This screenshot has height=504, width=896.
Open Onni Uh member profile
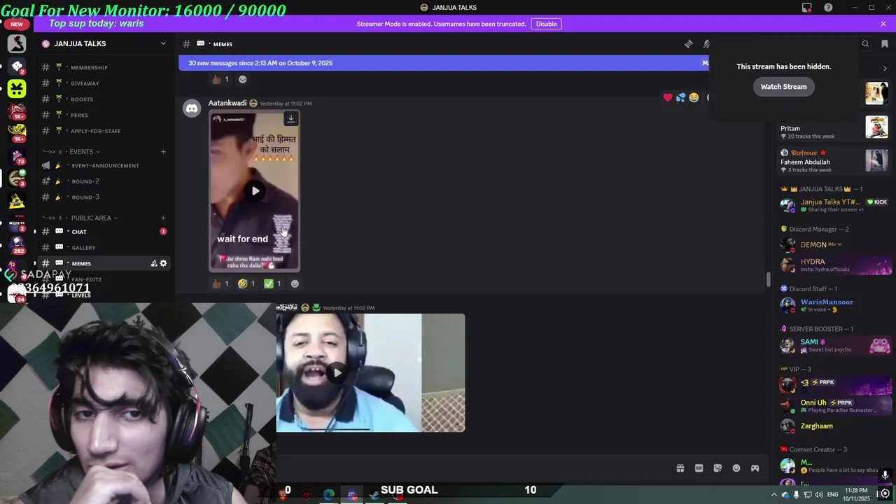pos(835,406)
